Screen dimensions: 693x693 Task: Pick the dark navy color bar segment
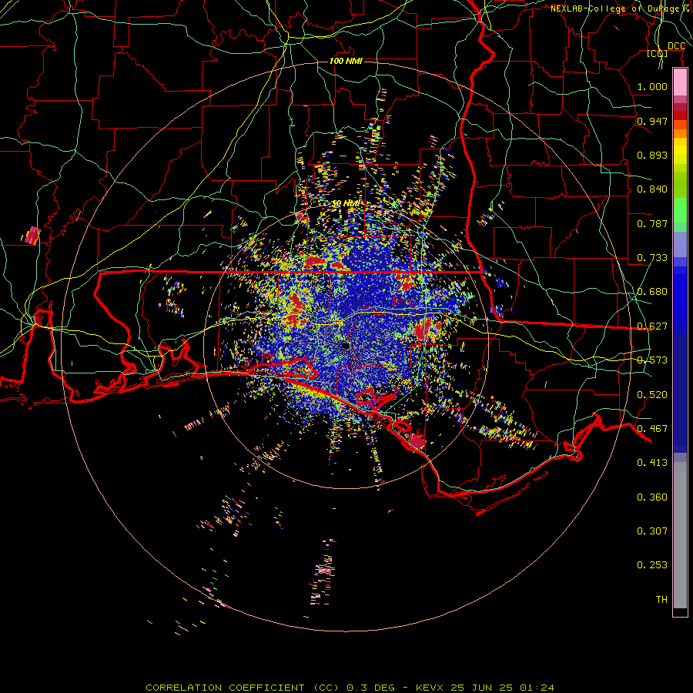pyautogui.click(x=680, y=393)
